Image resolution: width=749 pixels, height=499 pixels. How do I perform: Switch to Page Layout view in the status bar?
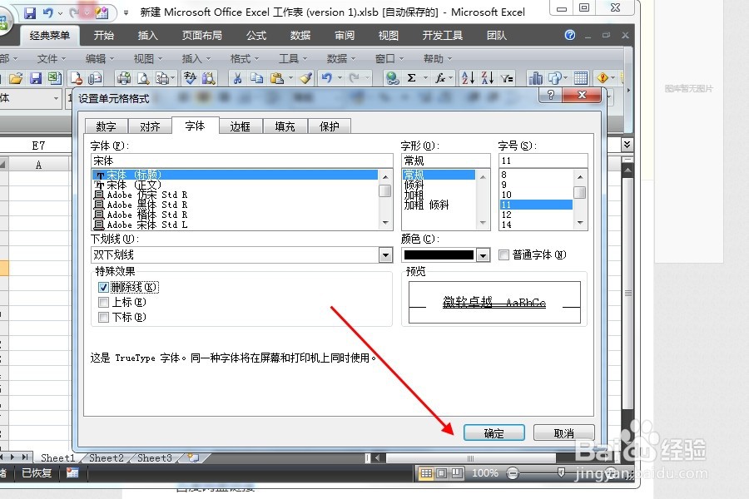442,473
